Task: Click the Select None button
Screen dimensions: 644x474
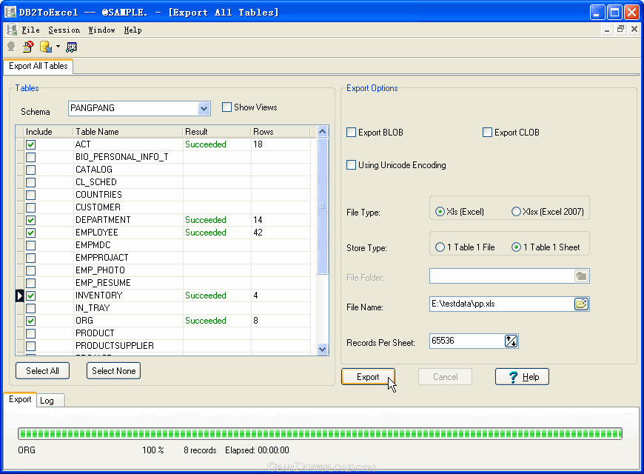Action: pyautogui.click(x=113, y=371)
